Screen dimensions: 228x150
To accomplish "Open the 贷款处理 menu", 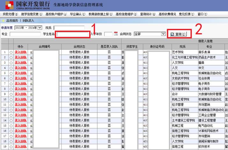I will (x=10, y=14).
